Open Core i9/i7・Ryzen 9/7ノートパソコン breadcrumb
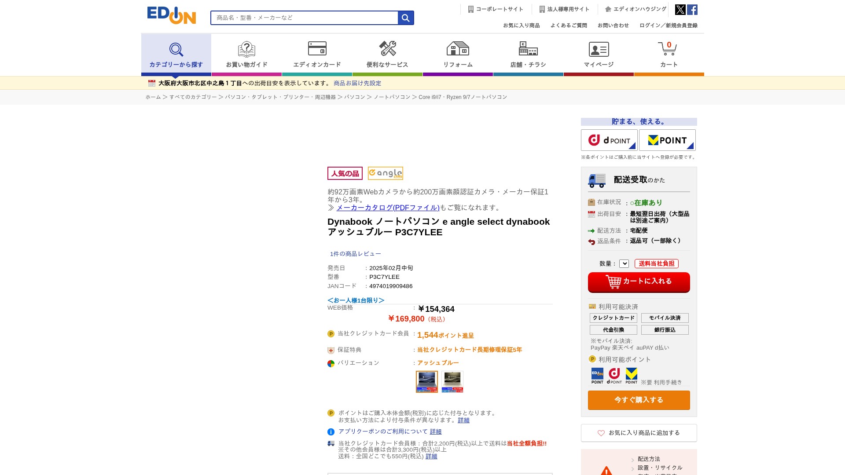Image resolution: width=845 pixels, height=475 pixels. (463, 97)
